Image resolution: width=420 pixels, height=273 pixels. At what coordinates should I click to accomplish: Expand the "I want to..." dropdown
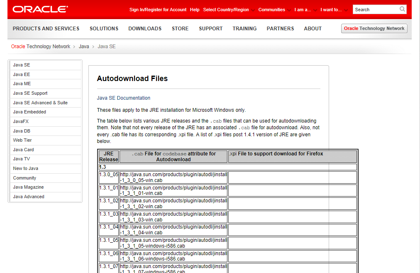[x=334, y=10]
